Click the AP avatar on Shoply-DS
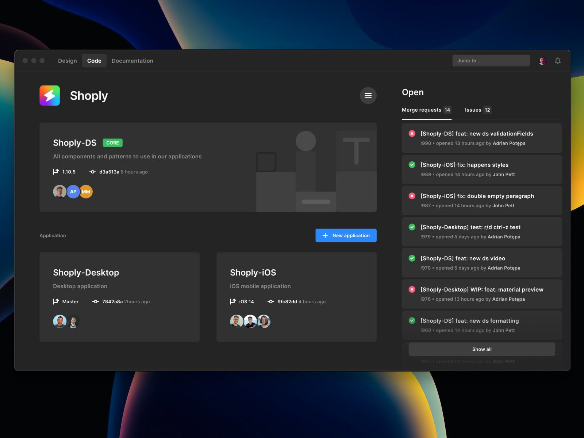Viewport: 584px width, 438px height. [73, 192]
